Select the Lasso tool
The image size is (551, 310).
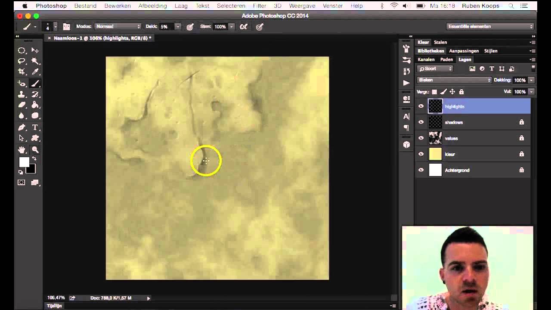coord(22,61)
